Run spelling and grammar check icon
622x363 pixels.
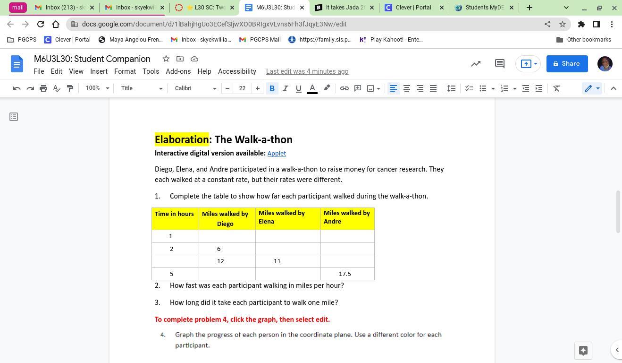pyautogui.click(x=57, y=88)
